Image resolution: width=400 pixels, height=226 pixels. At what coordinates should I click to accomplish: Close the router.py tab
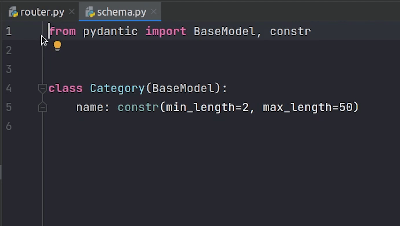(72, 12)
